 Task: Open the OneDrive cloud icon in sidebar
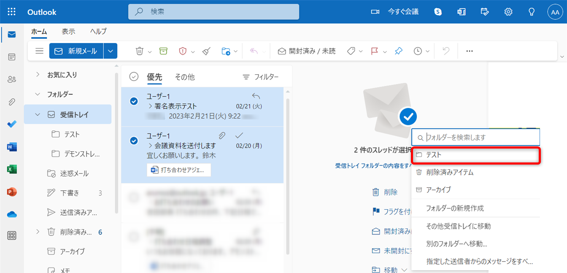tap(12, 214)
